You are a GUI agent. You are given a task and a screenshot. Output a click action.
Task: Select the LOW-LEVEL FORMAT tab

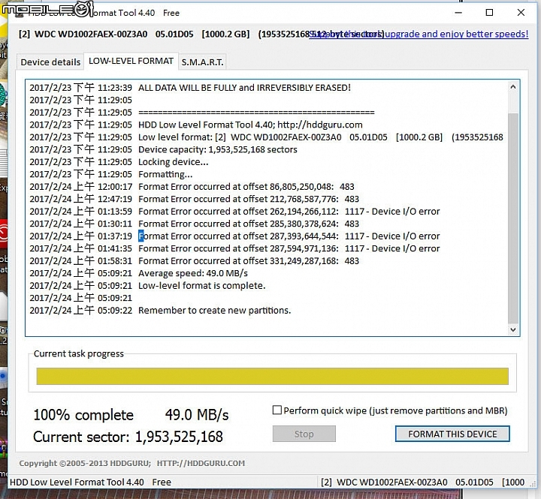pos(131,61)
